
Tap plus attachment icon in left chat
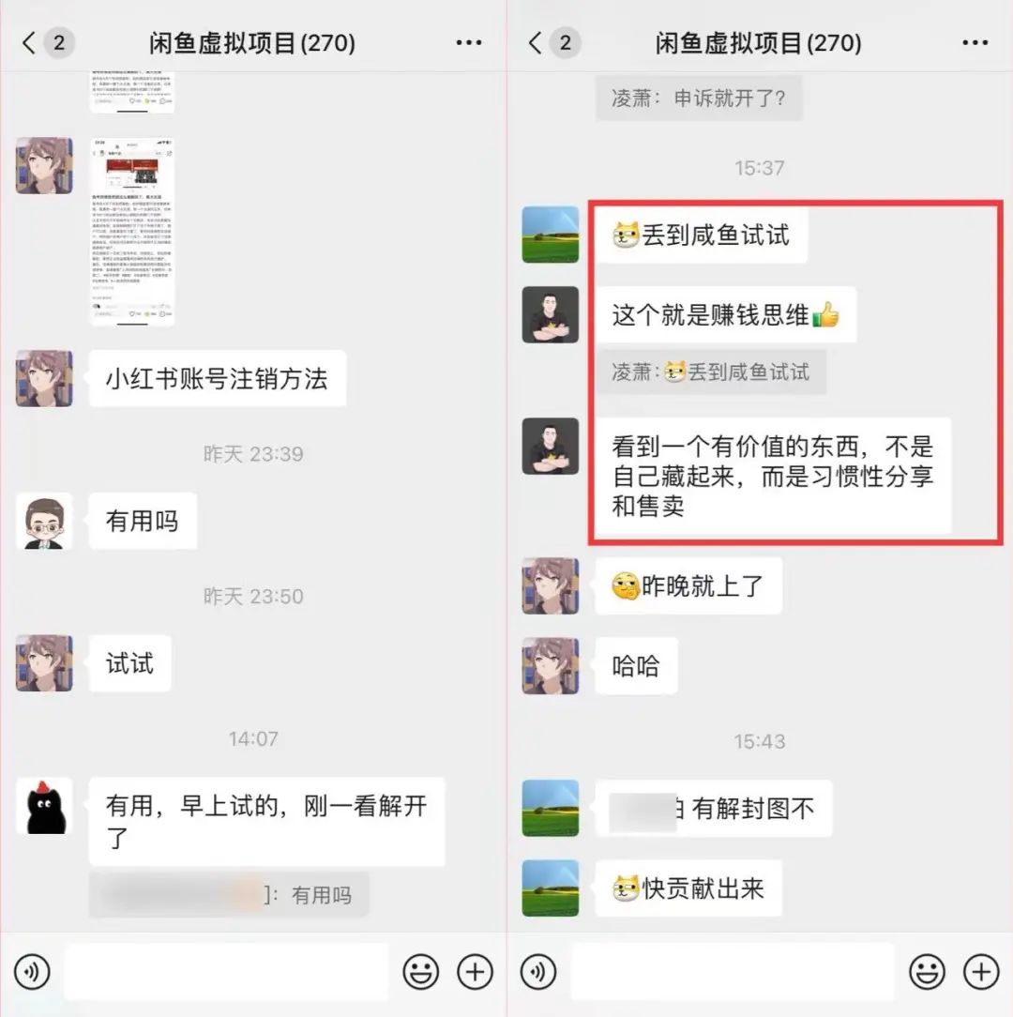pyautogui.click(x=475, y=972)
